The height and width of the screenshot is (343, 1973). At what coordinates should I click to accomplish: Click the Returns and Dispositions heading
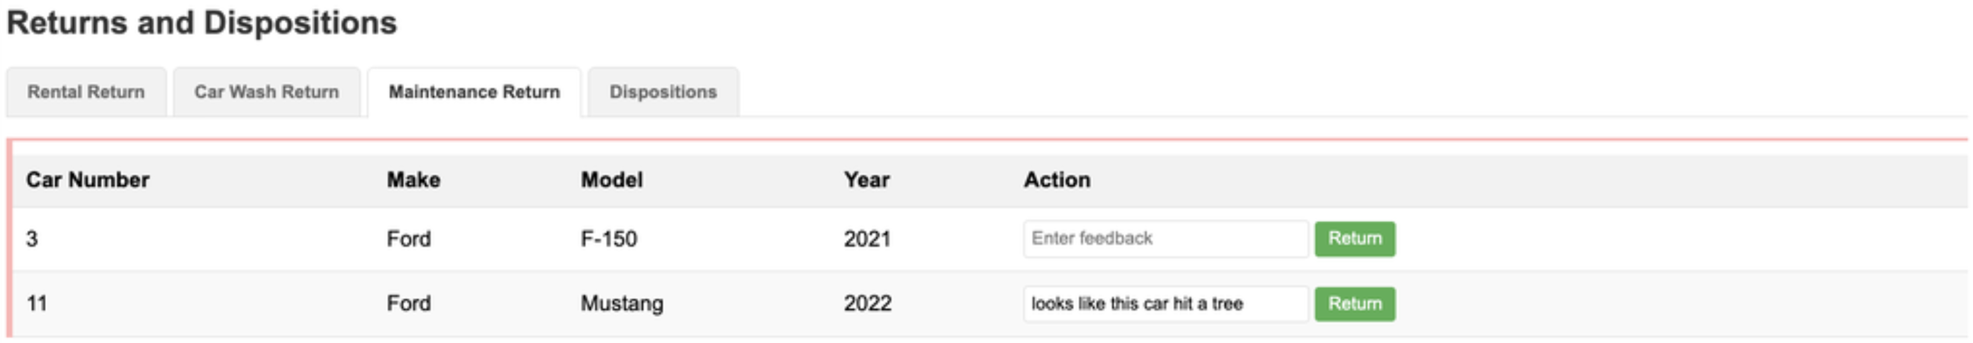click(x=201, y=23)
